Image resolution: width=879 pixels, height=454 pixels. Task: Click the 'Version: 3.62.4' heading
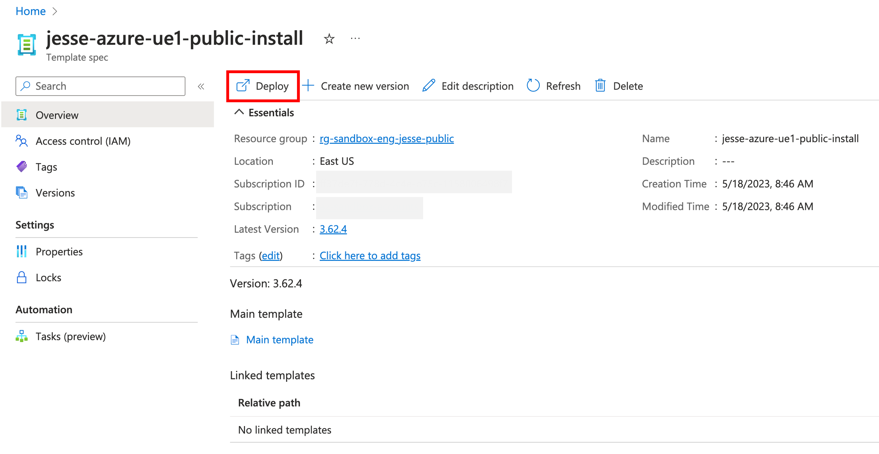(x=266, y=283)
